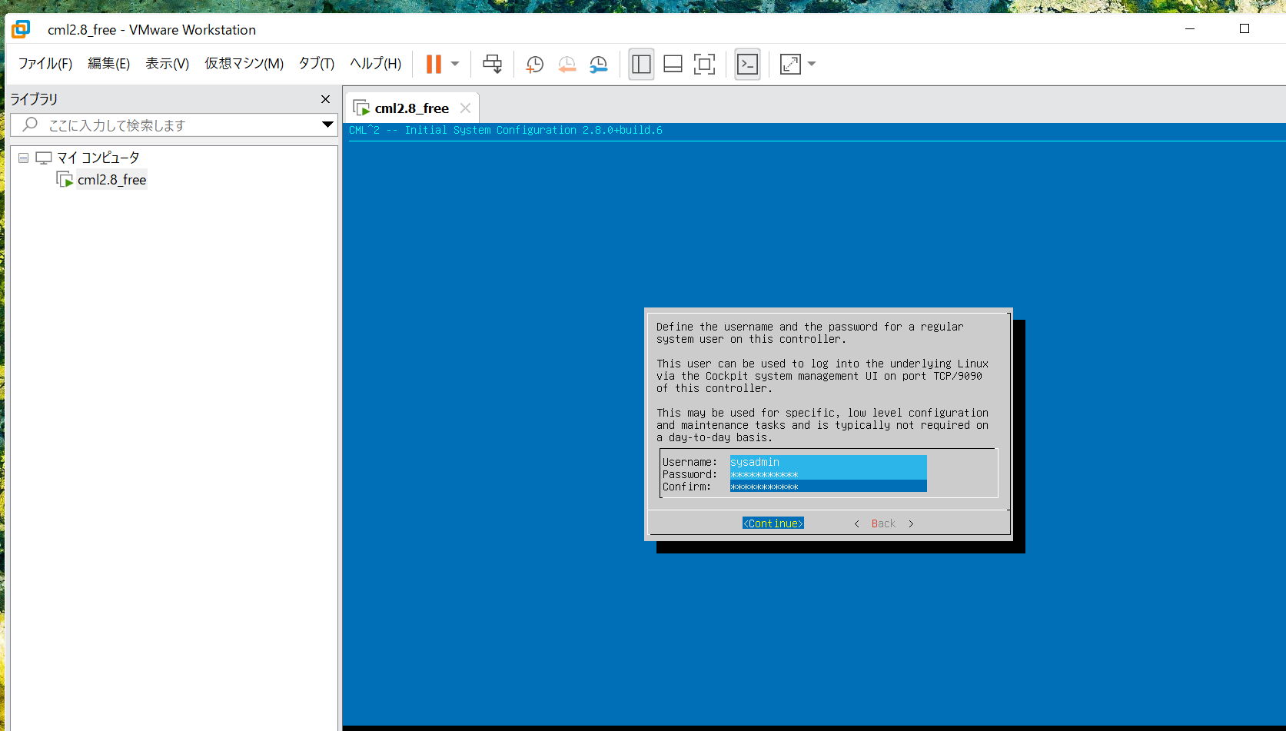Open the 仮想マシン(M) menu

tap(244, 64)
